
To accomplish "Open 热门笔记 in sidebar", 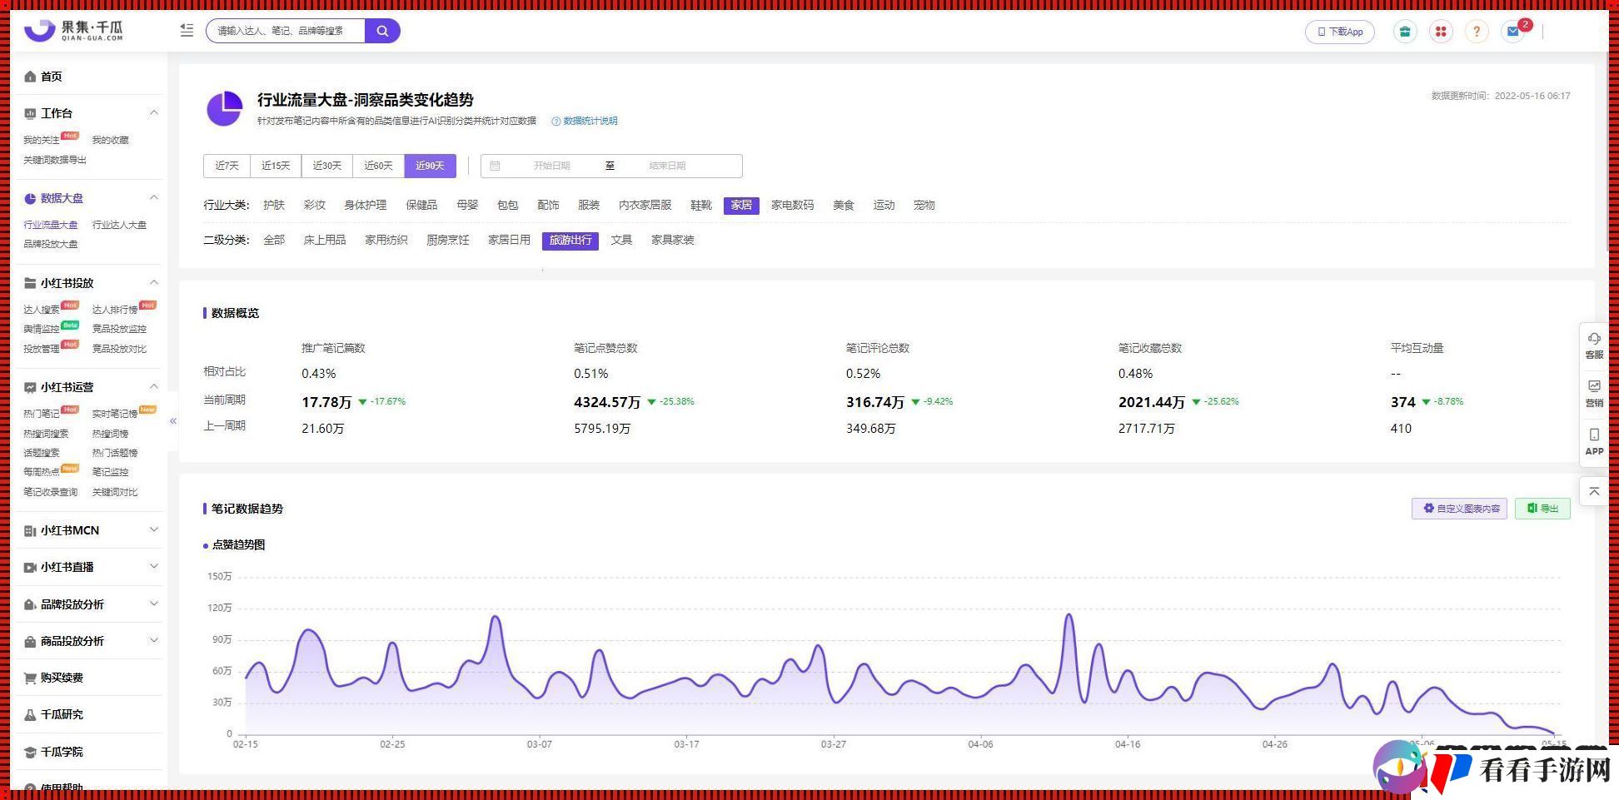I will pyautogui.click(x=41, y=414).
